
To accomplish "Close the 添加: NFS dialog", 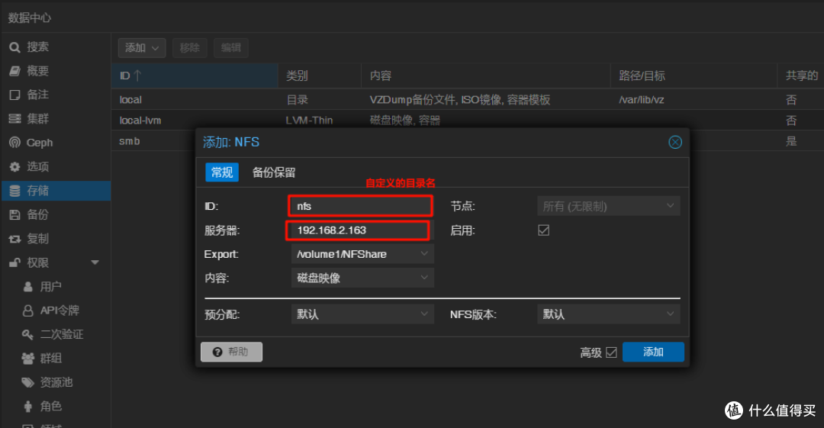I will (x=675, y=142).
